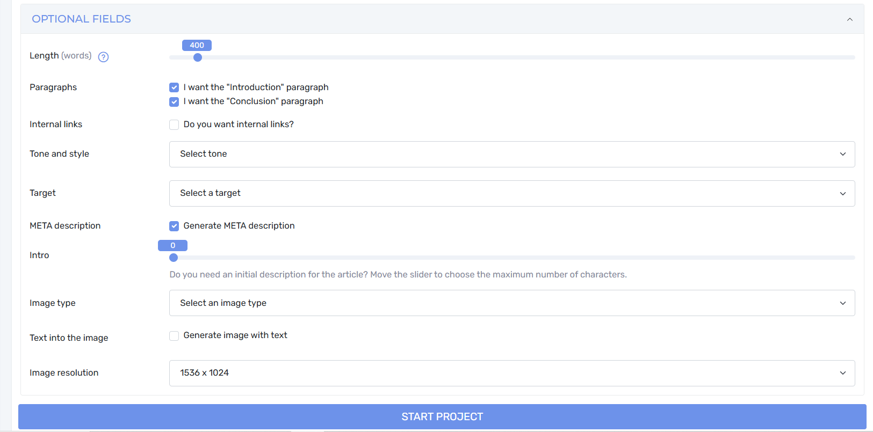
Task: Click the Length help question mark icon
Action: click(104, 57)
